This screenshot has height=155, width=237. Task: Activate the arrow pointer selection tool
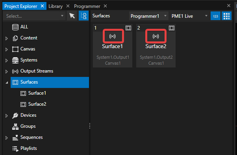pyautogui.click(x=72, y=16)
